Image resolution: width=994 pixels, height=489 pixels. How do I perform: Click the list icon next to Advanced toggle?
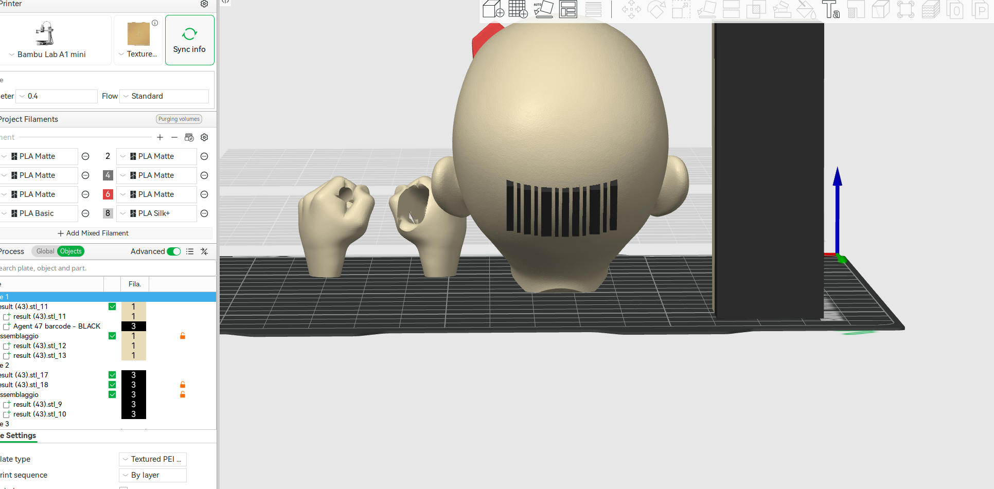click(x=190, y=251)
